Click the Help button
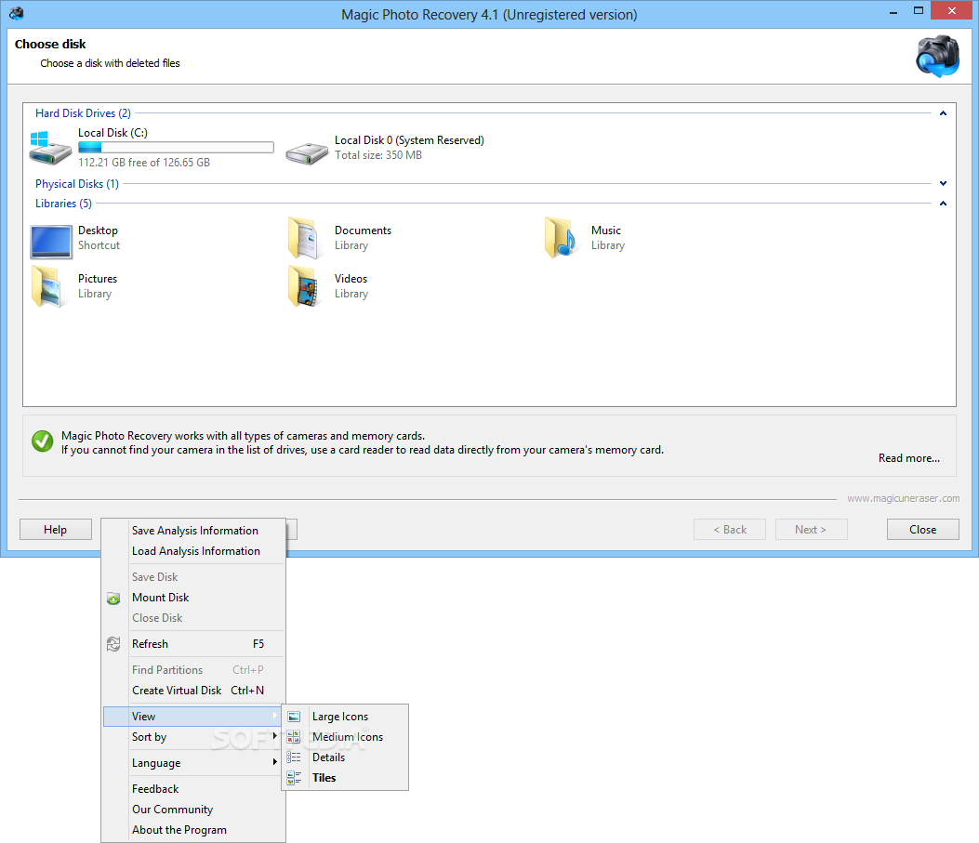This screenshot has height=843, width=979. [x=56, y=529]
